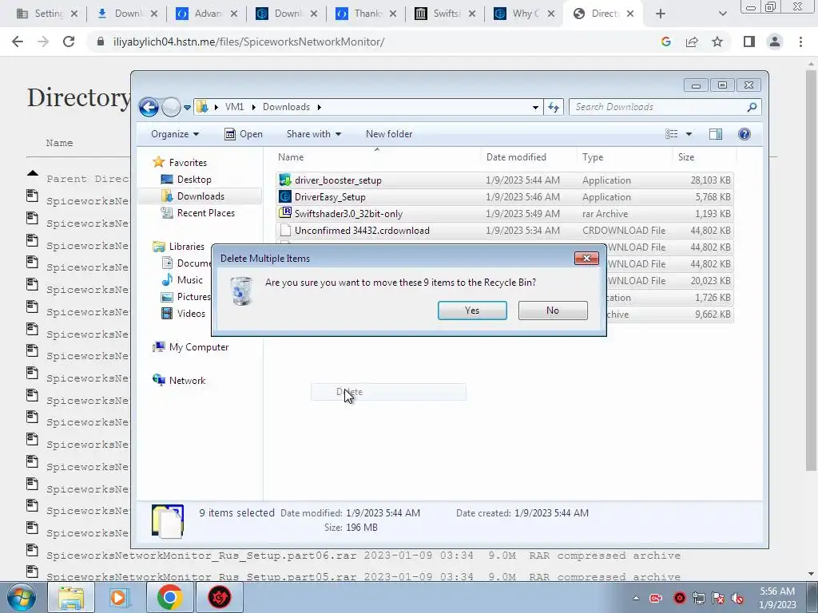Expand the view options dropdown arrow
Viewport: 818px width, 613px height.
coord(689,134)
